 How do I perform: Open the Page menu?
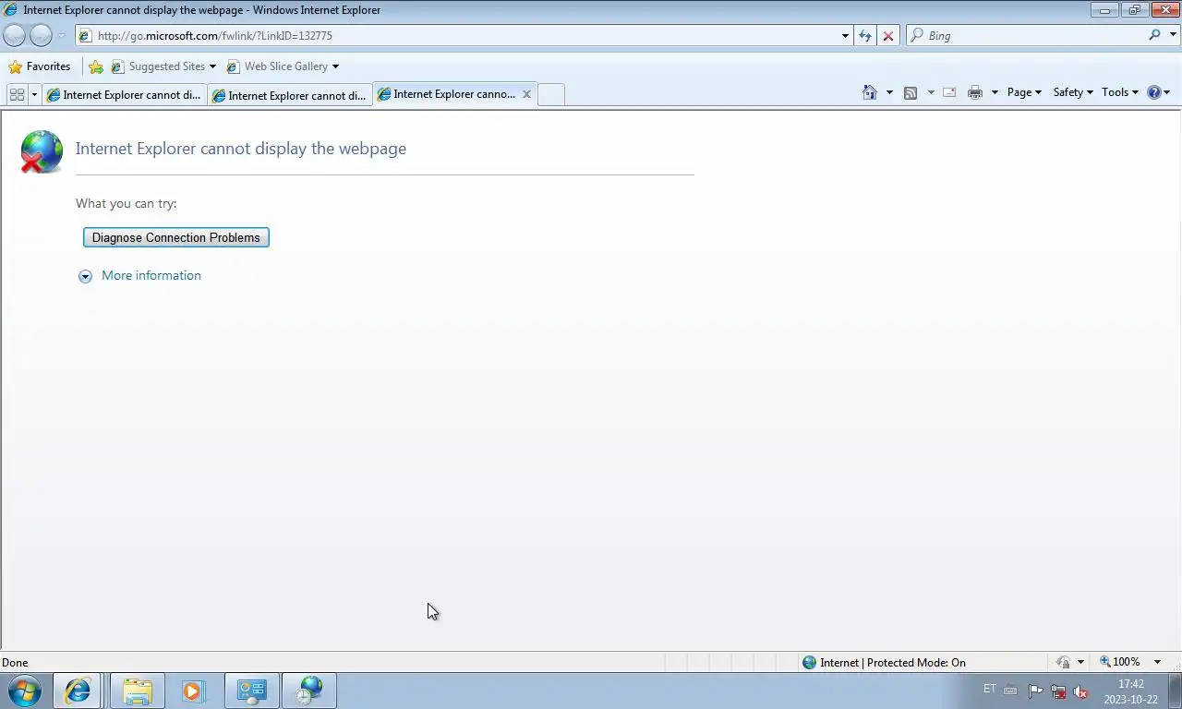(1024, 92)
